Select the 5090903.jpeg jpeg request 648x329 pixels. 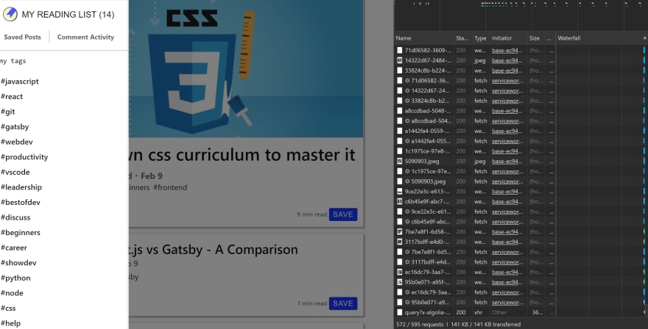click(x=521, y=162)
